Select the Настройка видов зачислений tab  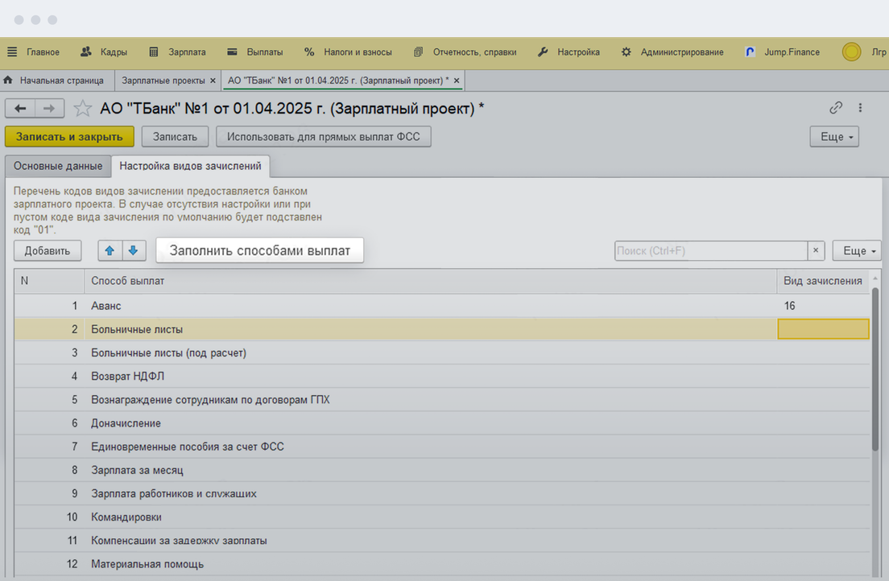coord(191,166)
